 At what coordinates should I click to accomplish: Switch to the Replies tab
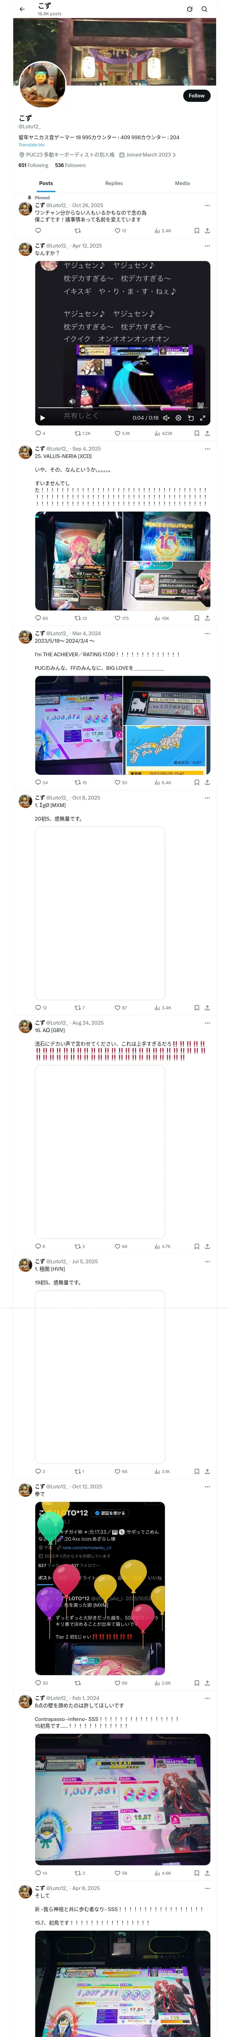pyautogui.click(x=114, y=183)
